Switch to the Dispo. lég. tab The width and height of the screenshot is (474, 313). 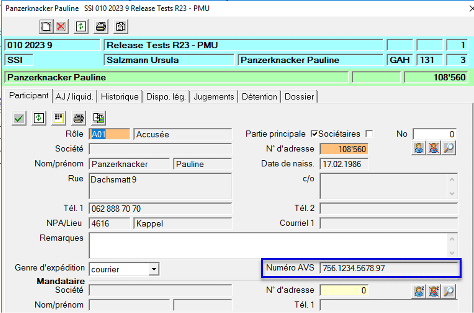click(x=166, y=97)
